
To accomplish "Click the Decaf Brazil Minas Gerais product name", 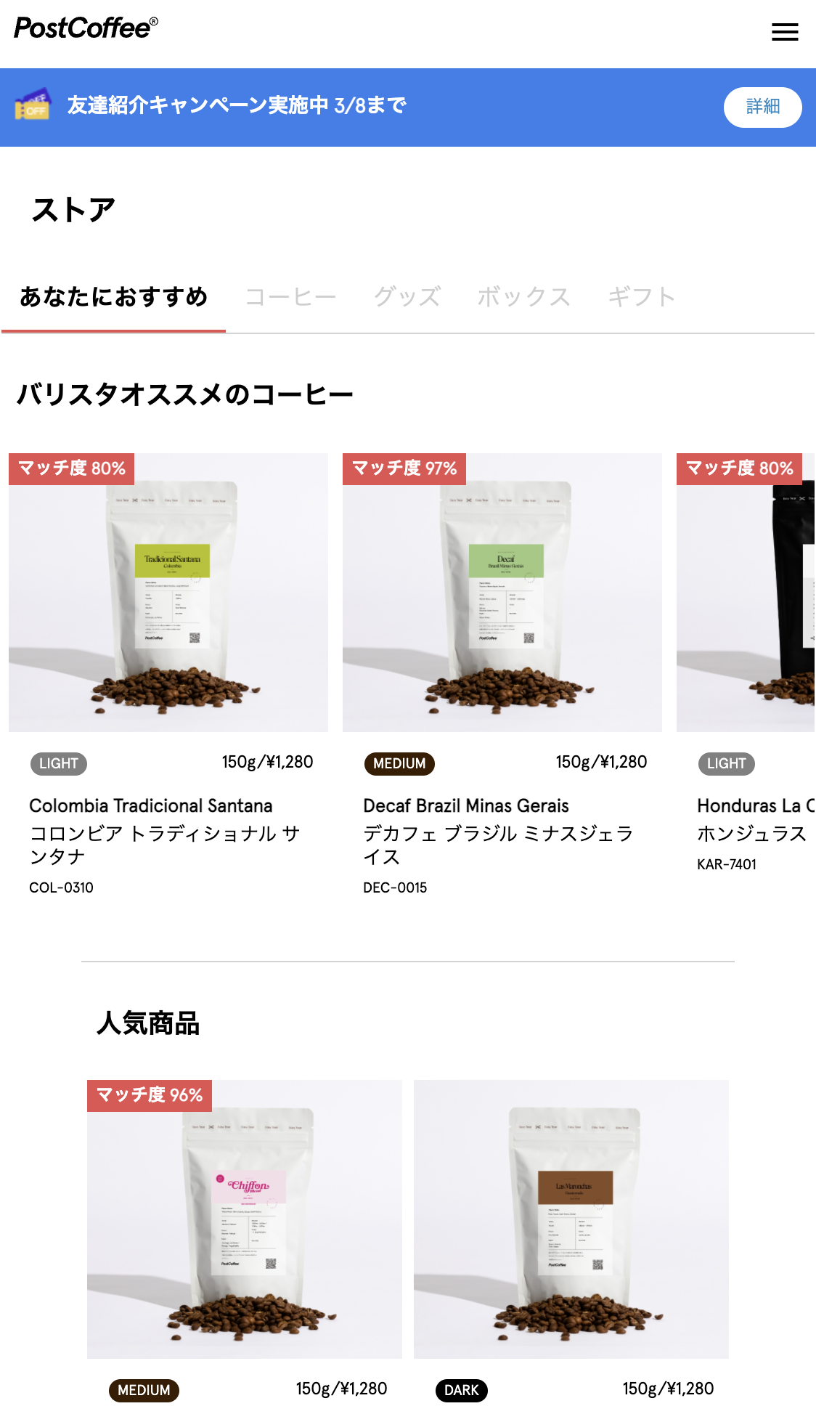I will click(466, 805).
